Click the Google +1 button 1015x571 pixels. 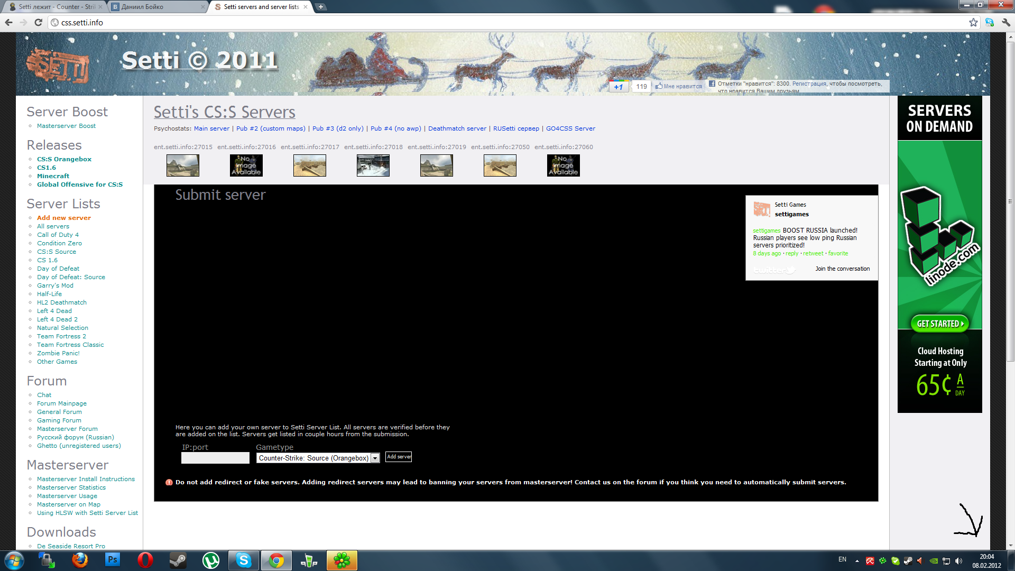[619, 87]
